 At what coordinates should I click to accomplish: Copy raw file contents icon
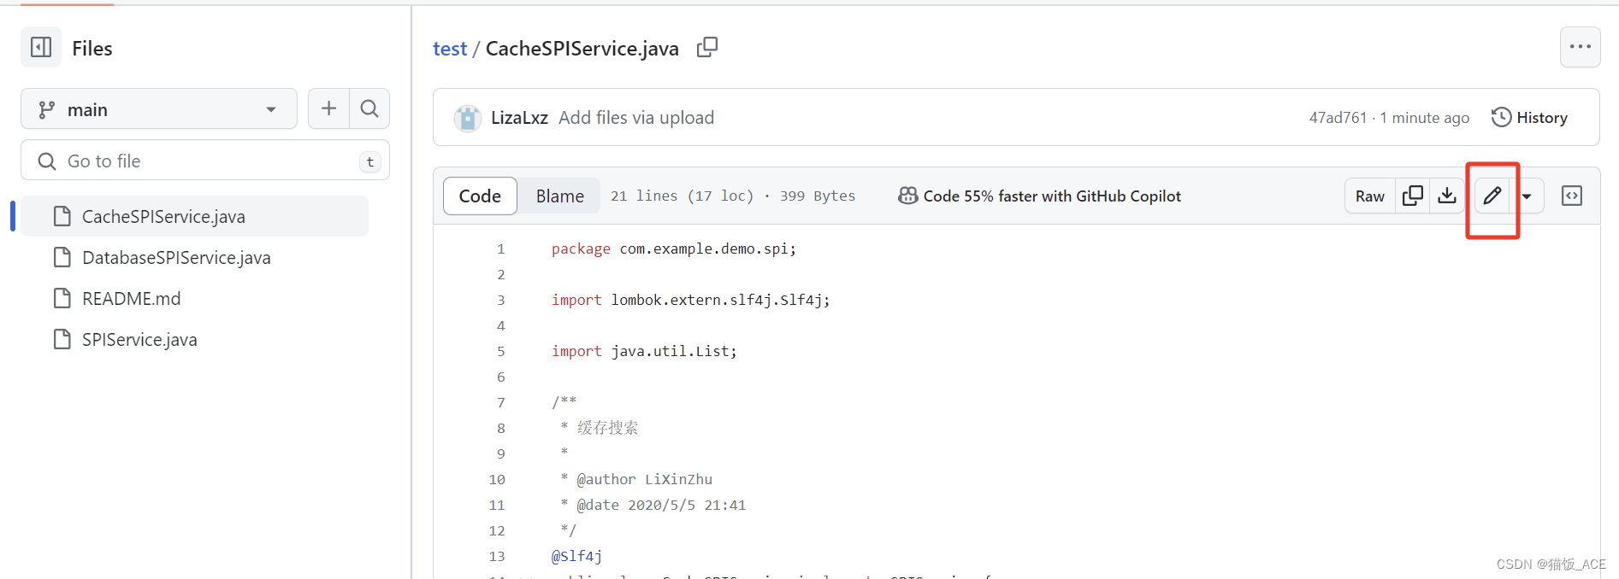pos(1413,196)
